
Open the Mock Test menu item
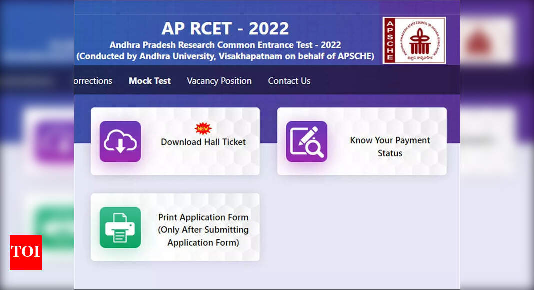pos(150,80)
